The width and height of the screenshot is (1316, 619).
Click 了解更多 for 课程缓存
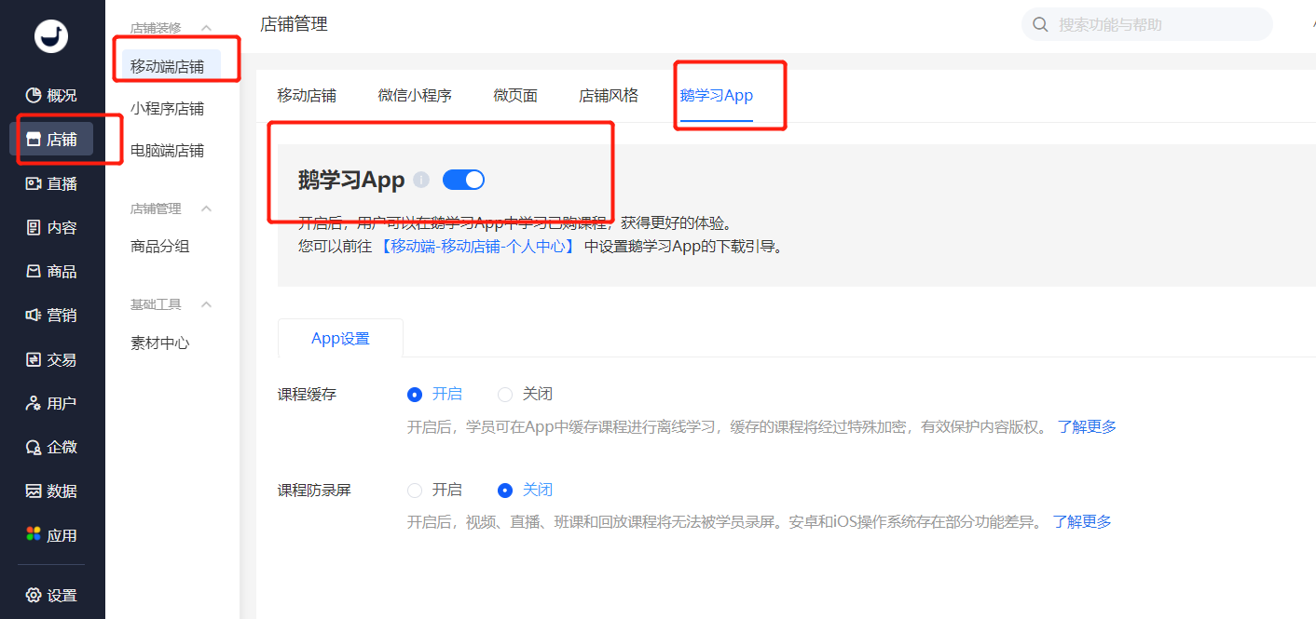pos(1087,426)
